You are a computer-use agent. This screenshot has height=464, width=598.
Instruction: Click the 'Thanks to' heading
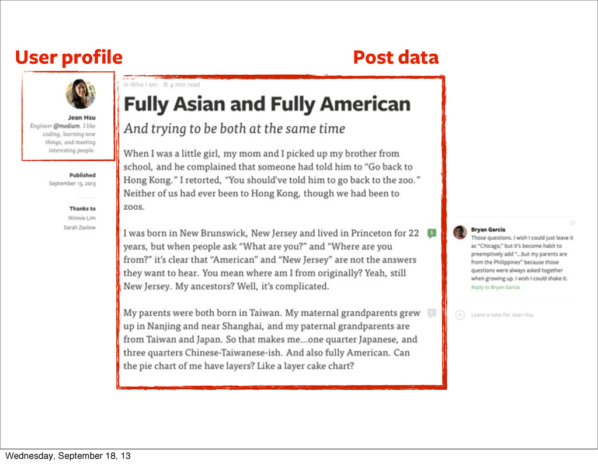coord(82,209)
